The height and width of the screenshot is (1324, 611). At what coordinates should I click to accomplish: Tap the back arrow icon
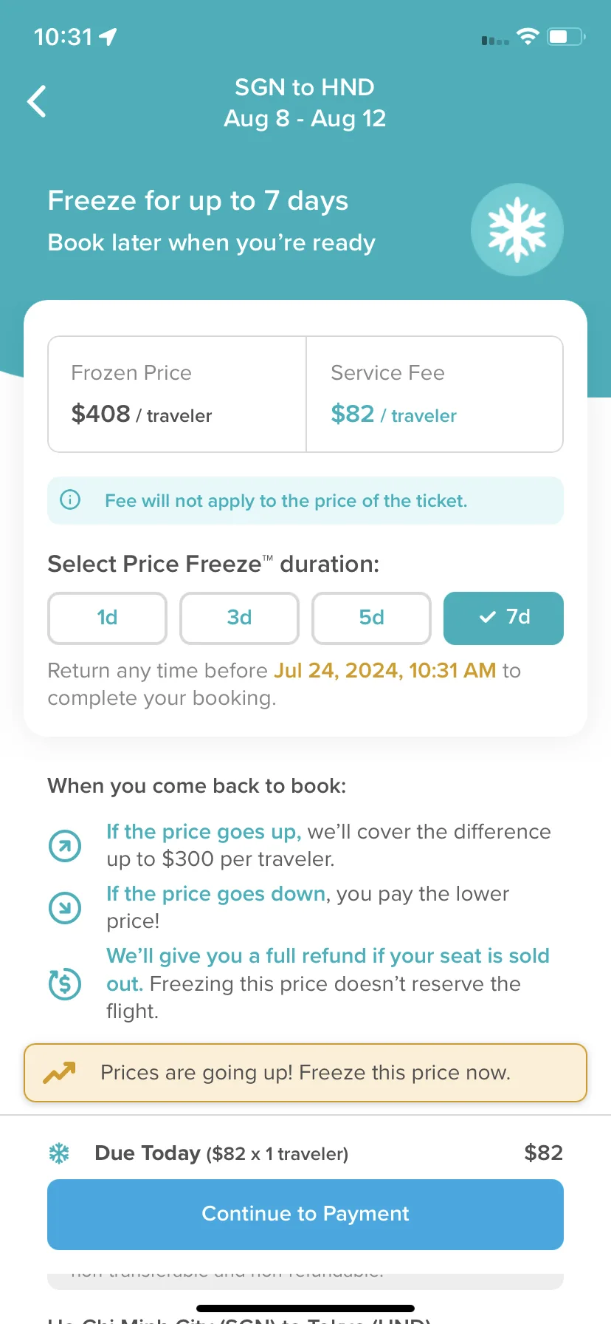(x=37, y=101)
